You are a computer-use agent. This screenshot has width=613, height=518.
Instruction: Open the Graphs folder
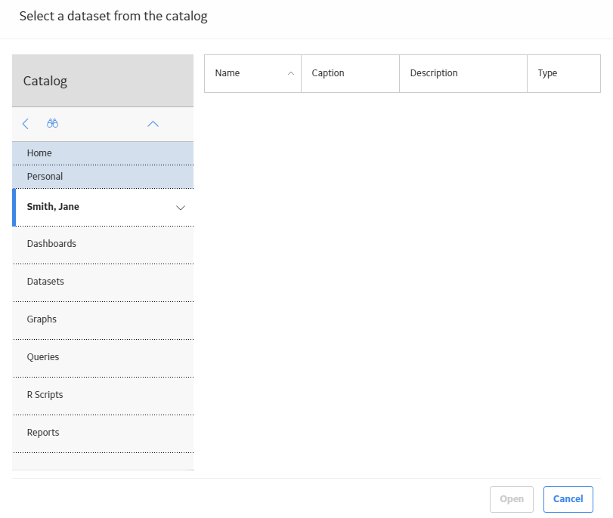pyautogui.click(x=103, y=320)
